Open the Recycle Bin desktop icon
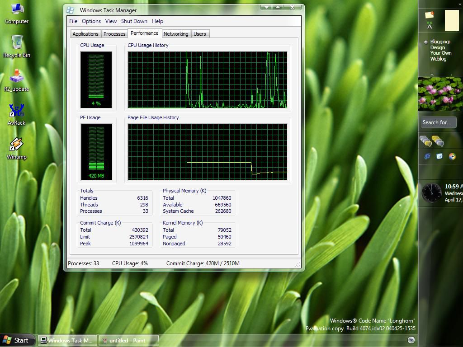Image resolution: width=463 pixels, height=347 pixels. 17,47
